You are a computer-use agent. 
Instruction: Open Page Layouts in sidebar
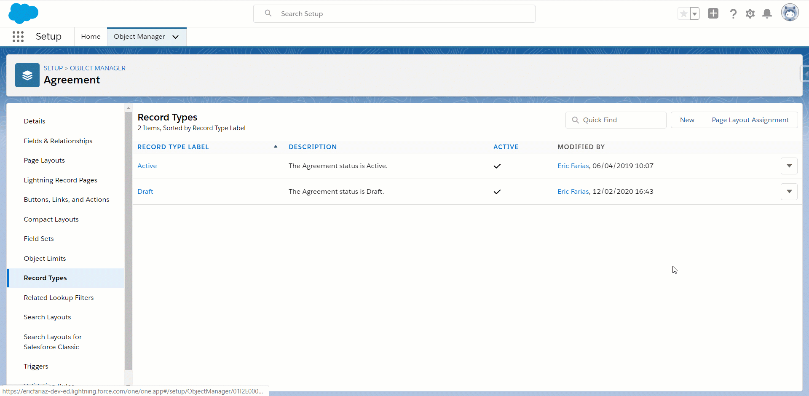44,161
